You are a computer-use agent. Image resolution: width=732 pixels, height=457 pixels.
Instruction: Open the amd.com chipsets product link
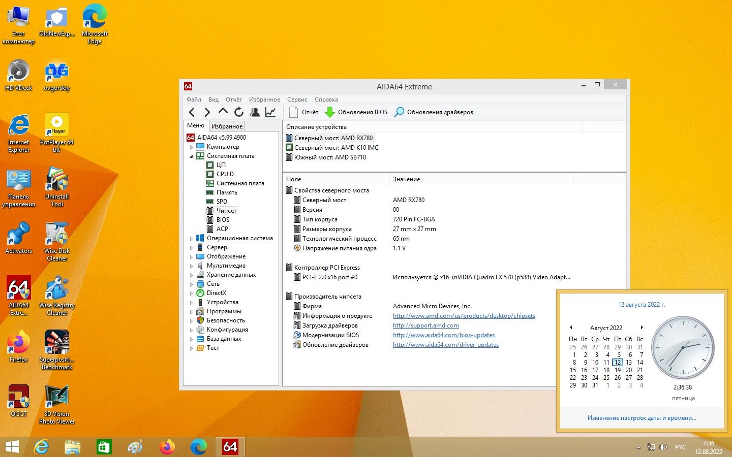[x=464, y=316]
